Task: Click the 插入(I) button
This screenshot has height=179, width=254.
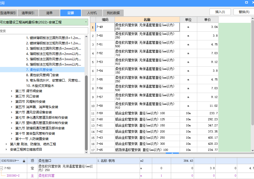Action: coord(220,12)
